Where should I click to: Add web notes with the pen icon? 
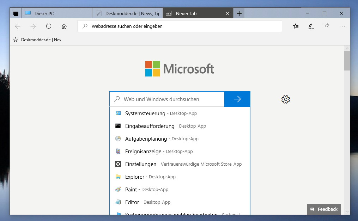[311, 26]
